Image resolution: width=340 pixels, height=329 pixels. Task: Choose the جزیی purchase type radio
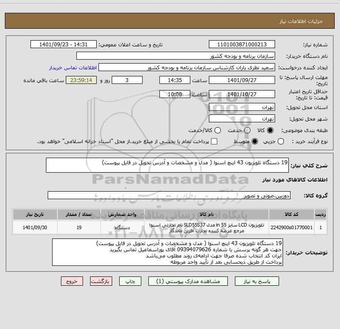280,141
